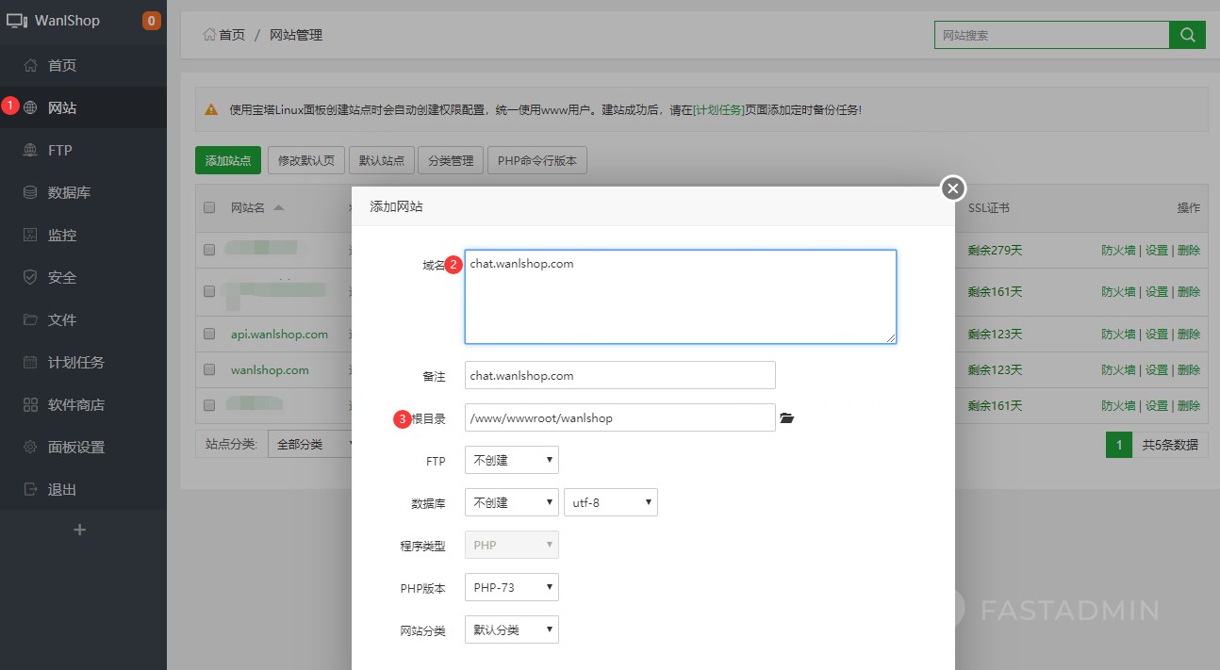Screen dimensions: 1220x670
Task: Click the 分类管理 button
Action: (x=451, y=161)
